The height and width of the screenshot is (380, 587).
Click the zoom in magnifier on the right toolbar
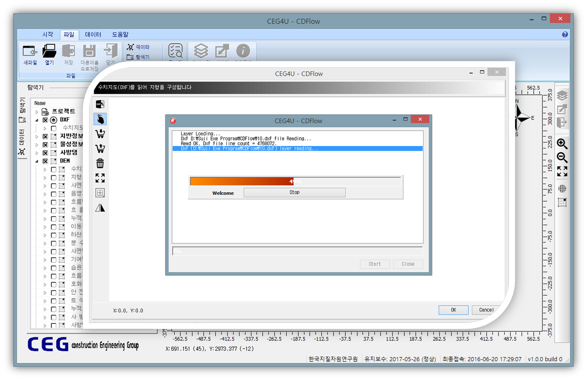coord(562,144)
